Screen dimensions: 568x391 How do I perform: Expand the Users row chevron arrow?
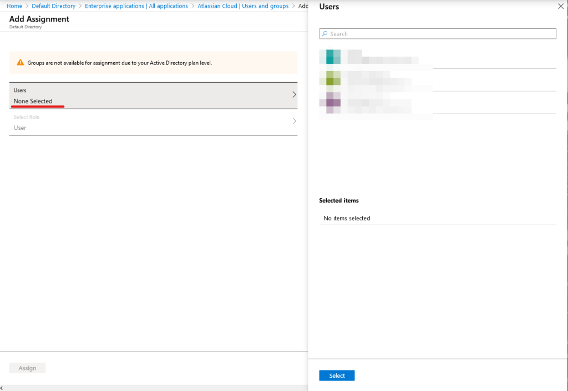coord(294,95)
